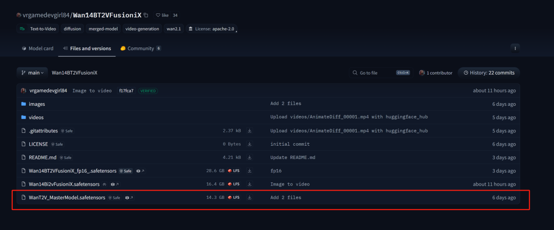Open the 'fp16' commit message
The height and width of the screenshot is (230, 554).
276,171
